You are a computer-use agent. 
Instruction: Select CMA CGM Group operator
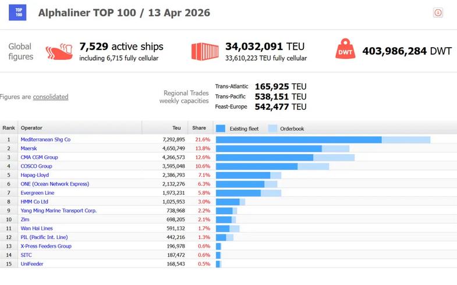[x=39, y=157]
